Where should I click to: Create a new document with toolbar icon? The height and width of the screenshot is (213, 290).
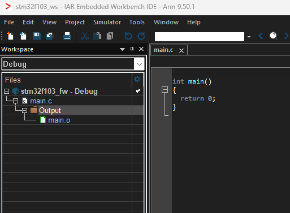coord(10,36)
